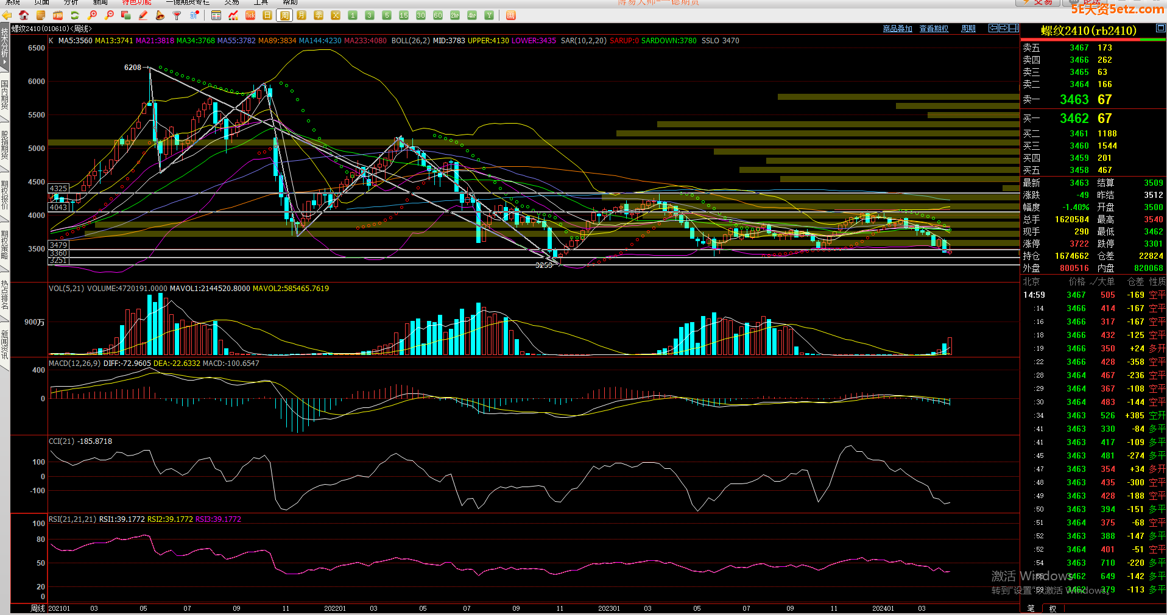Open the alert bell icon

[x=160, y=15]
